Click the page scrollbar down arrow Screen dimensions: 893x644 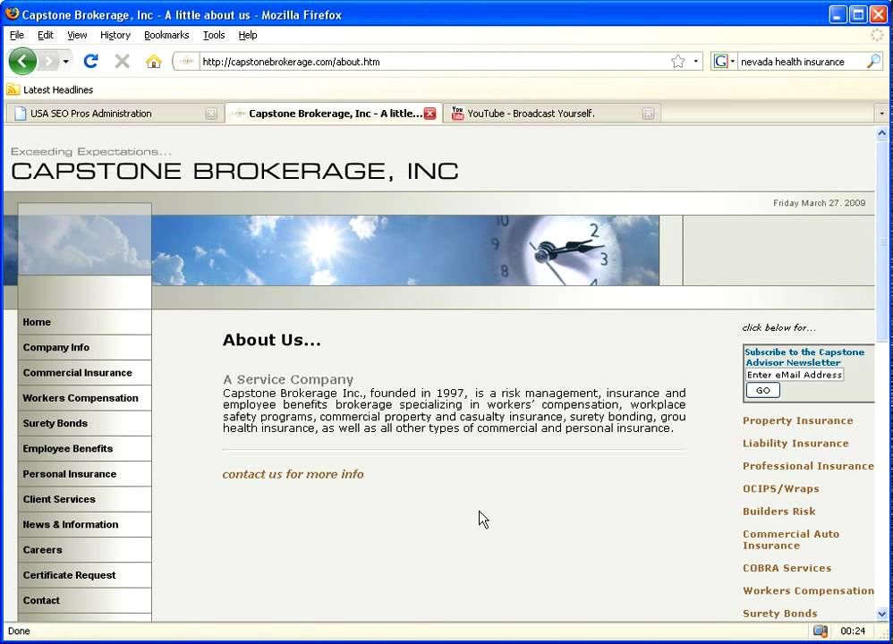point(881,614)
